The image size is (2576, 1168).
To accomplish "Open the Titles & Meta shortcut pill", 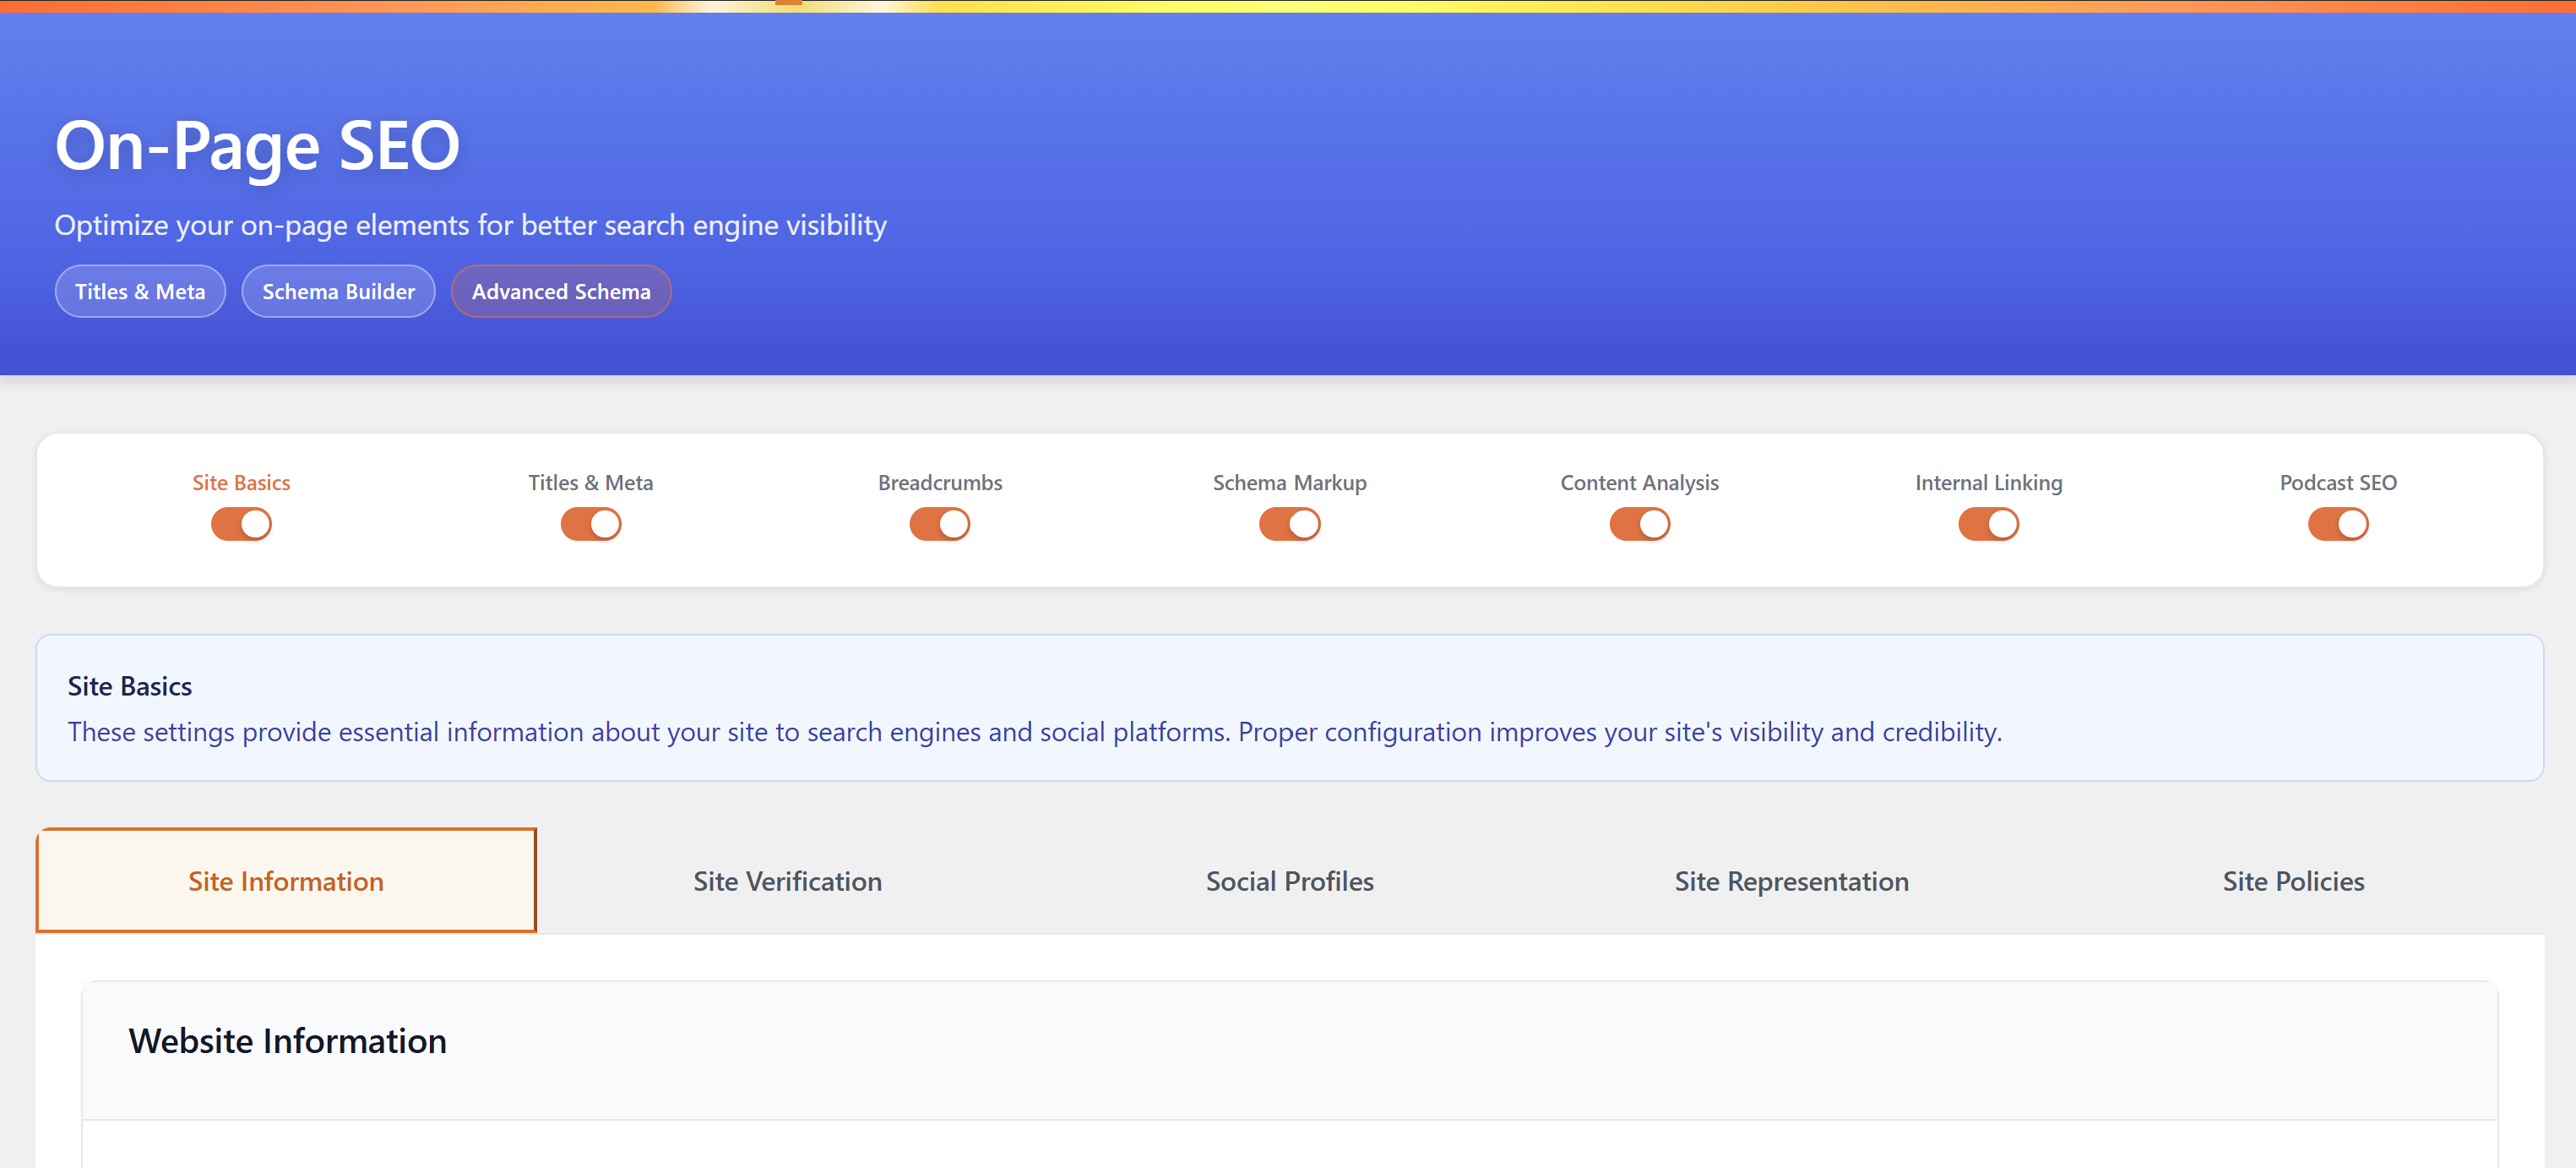I will pos(140,292).
